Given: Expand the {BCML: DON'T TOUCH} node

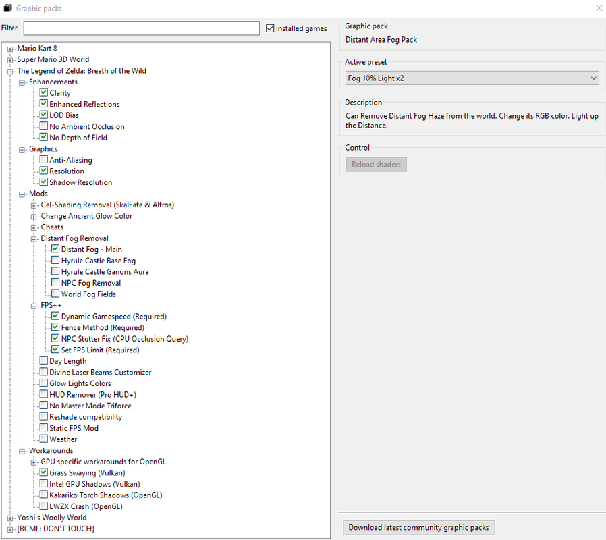Looking at the screenshot, I should click(10, 530).
